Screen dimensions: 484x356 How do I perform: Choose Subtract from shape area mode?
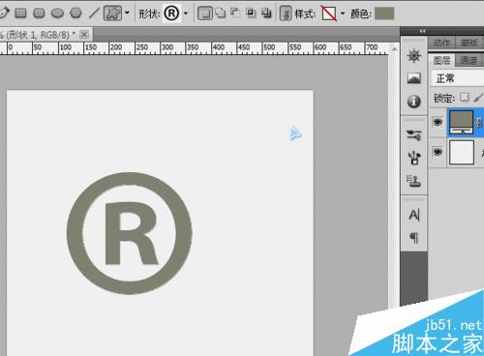click(235, 13)
